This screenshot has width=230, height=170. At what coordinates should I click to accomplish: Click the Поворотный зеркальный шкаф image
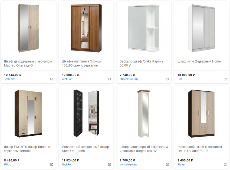click(x=86, y=113)
